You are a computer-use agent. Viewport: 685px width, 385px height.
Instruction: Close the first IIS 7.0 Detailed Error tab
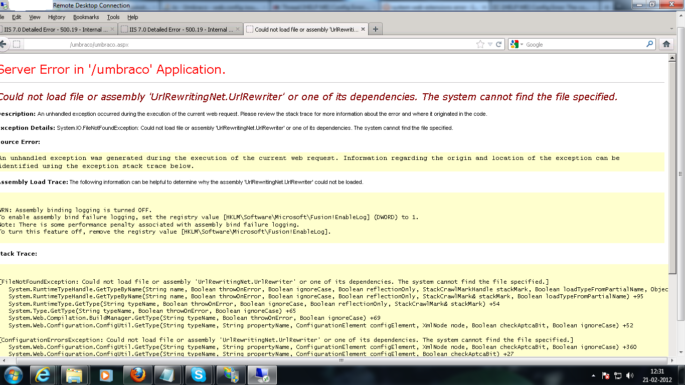pyautogui.click(x=112, y=29)
